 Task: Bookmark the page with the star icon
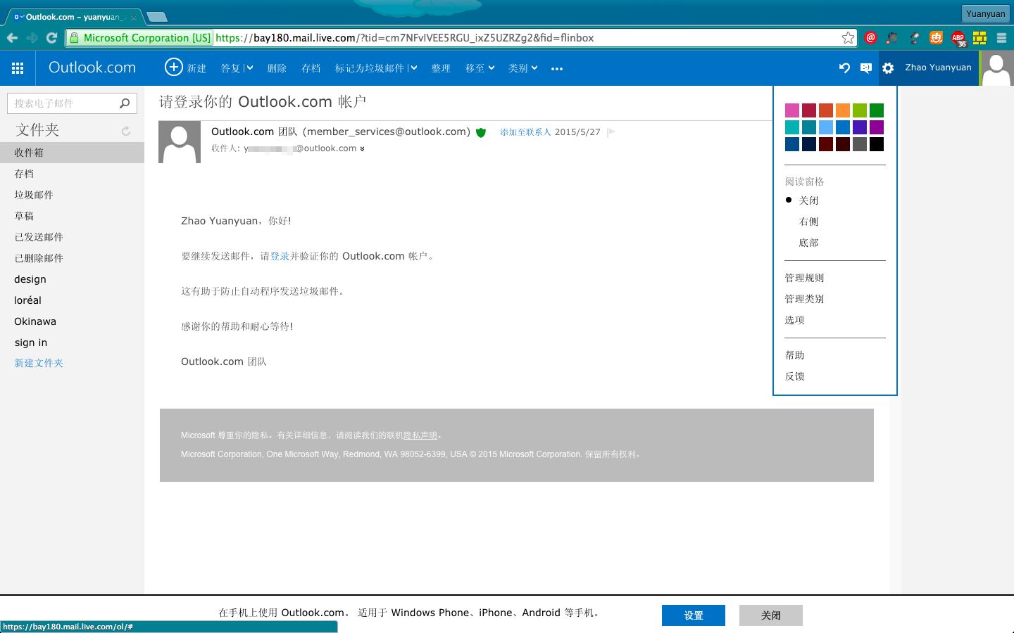click(849, 38)
